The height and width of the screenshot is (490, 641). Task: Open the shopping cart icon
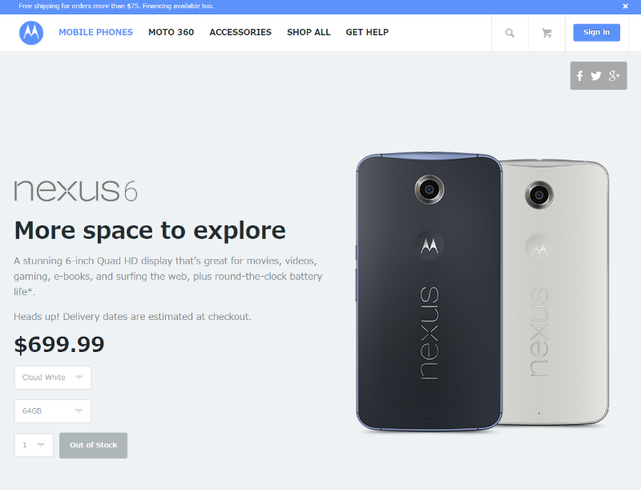pyautogui.click(x=546, y=33)
